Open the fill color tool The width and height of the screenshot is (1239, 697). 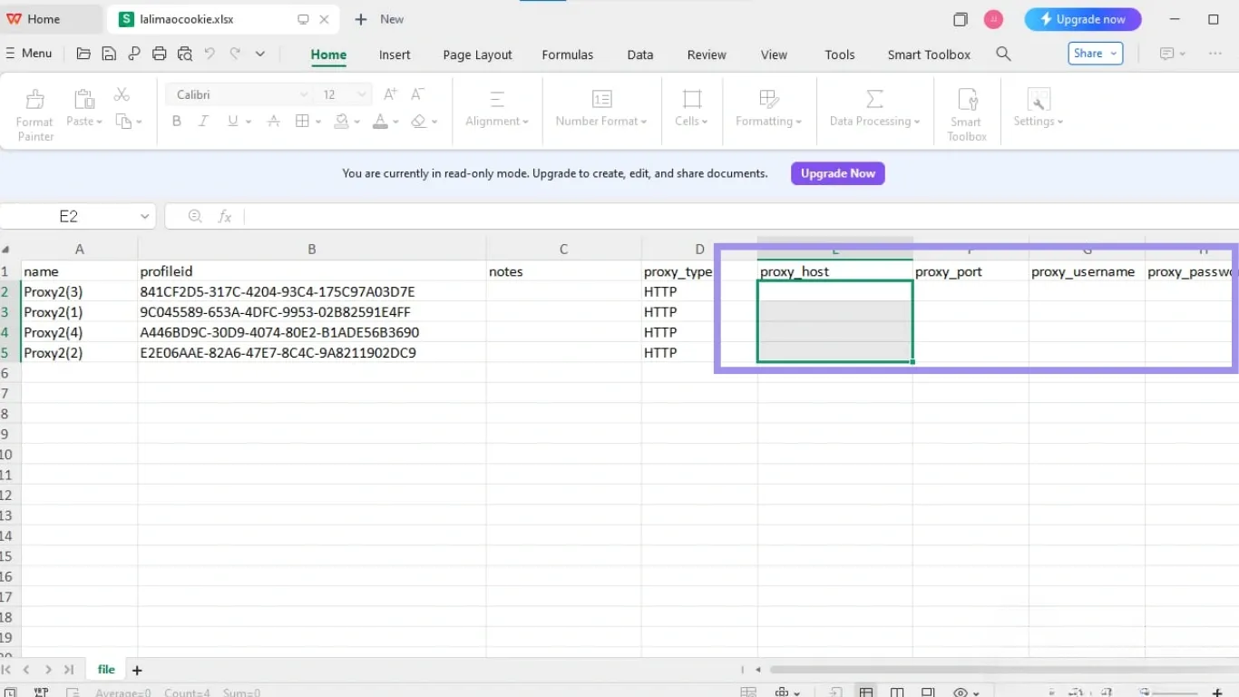click(x=340, y=121)
